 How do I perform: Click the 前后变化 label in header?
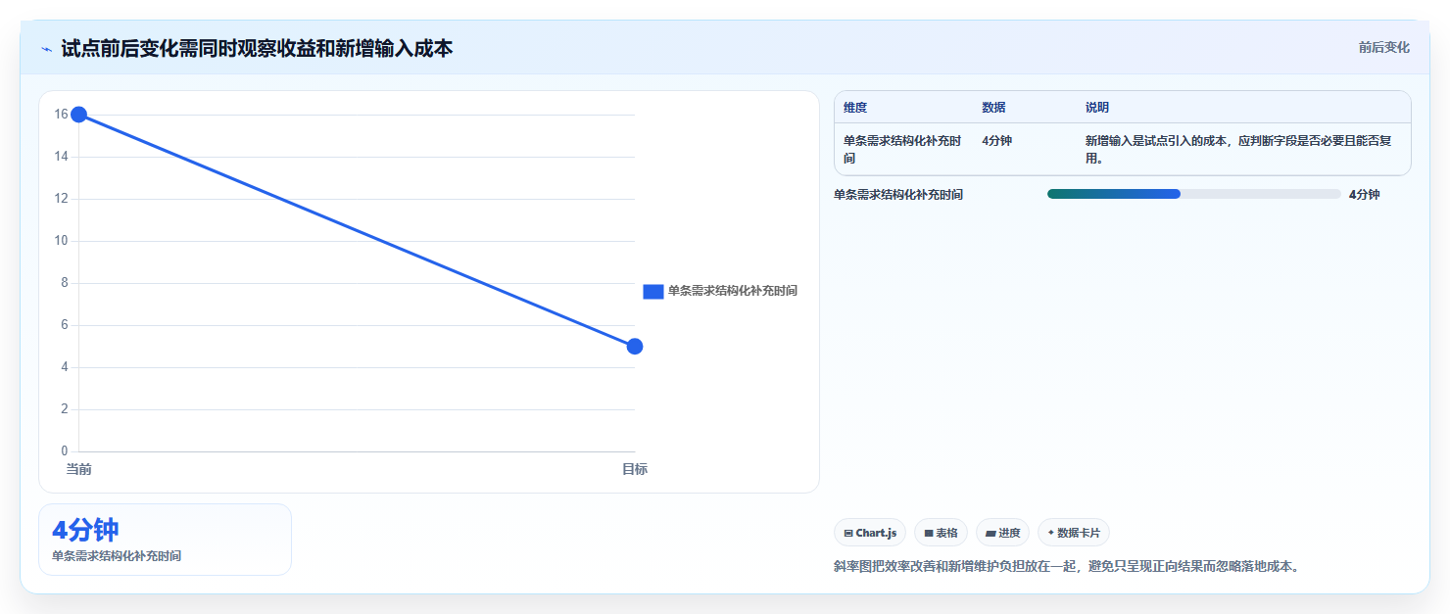(x=1383, y=47)
